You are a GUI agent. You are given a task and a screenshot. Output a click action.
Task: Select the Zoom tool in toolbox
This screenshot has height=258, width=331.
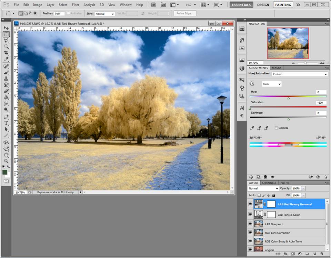pos(6,161)
